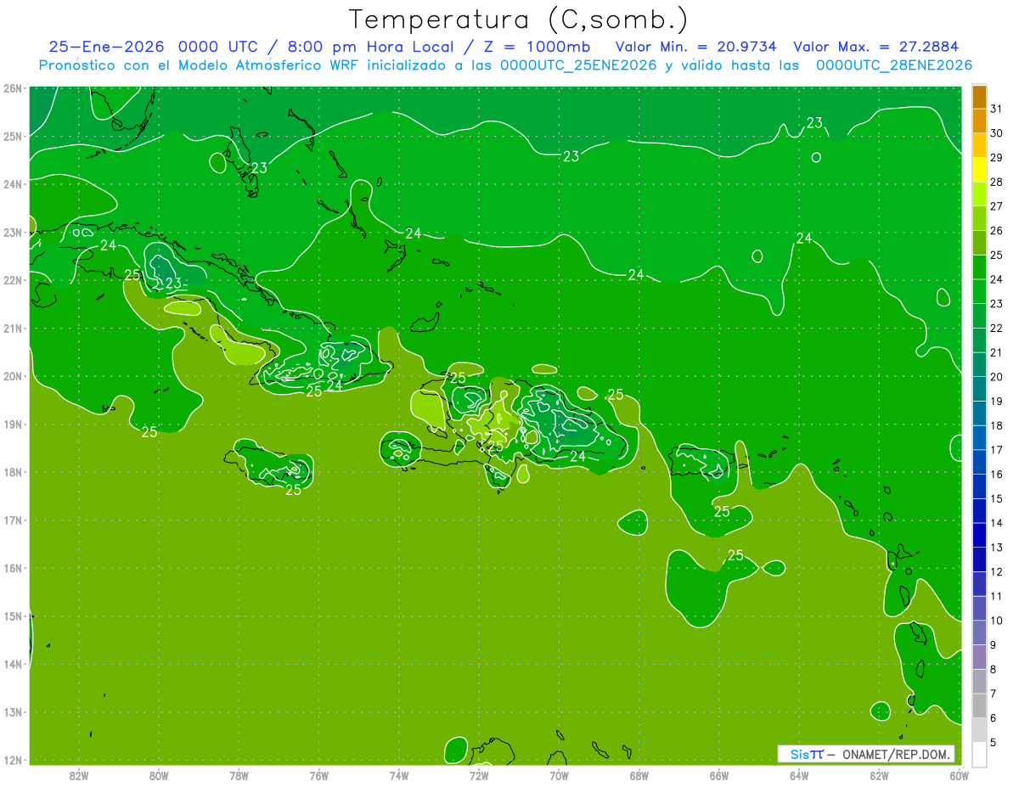Click the '12N' latitude axis label
Screen dimensions: 1019x787
(12, 760)
